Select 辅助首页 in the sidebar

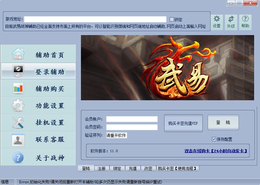pos(38,54)
